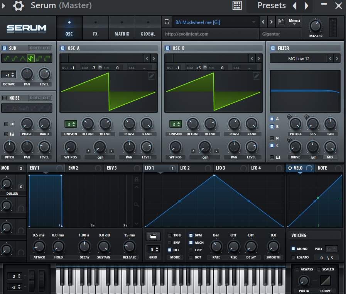This screenshot has width=346, height=294.
Task: Open the preset name dropdown
Action: point(215,22)
